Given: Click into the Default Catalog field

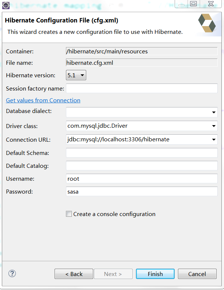Looking at the screenshot, I should [x=142, y=166].
